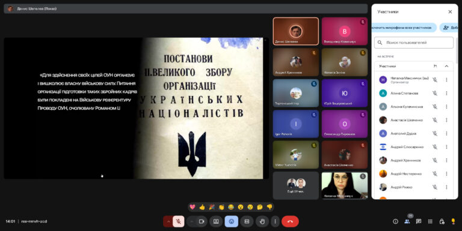Open options menu for Анатолий Дудка
The width and height of the screenshot is (462, 231).
(x=446, y=133)
